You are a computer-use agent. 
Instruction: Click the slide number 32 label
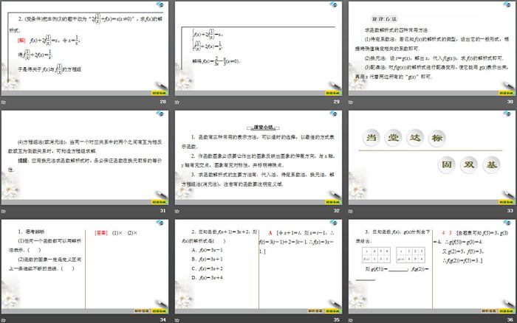(x=336, y=211)
